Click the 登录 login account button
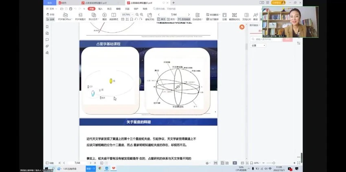The image size is (346, 172). (278, 3)
